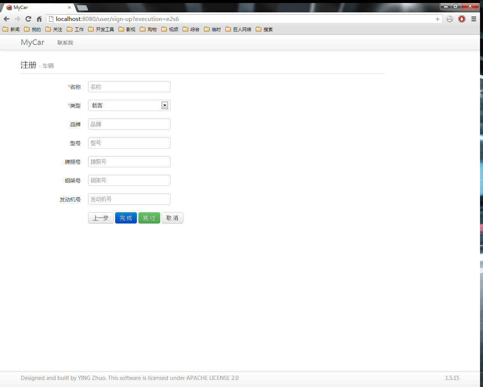
Task: Click the version number 1.5.15 in the footer
Action: click(452, 378)
